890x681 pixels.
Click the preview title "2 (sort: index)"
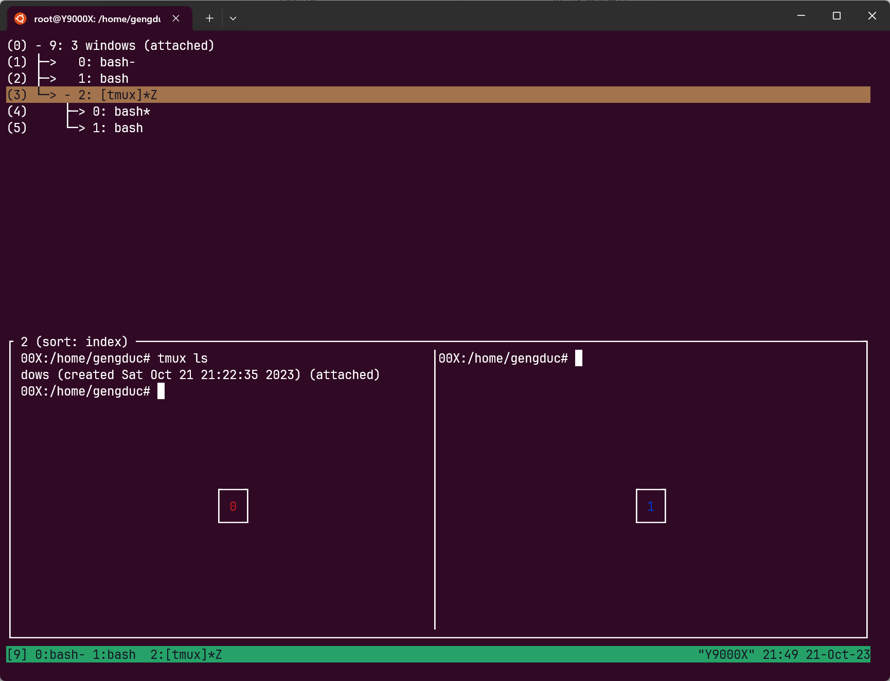click(74, 342)
